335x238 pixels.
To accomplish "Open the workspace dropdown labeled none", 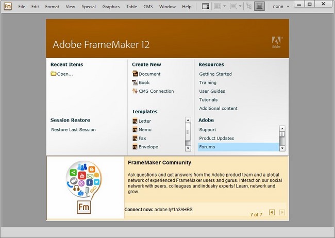I will click(281, 7).
